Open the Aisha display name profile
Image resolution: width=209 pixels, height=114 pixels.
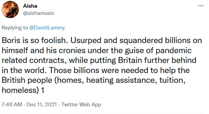coord(30,6)
